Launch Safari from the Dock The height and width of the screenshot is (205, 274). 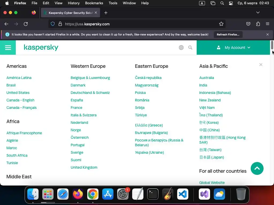pyautogui.click(x=63, y=194)
